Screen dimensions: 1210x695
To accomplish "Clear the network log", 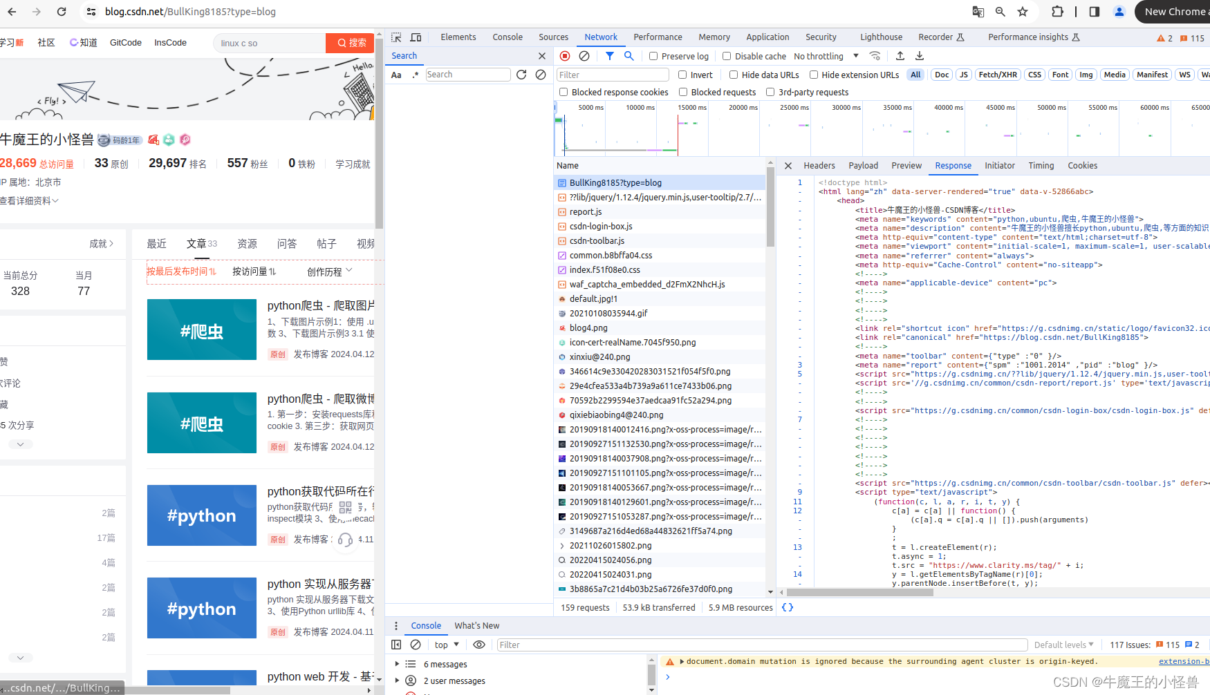I will (584, 56).
